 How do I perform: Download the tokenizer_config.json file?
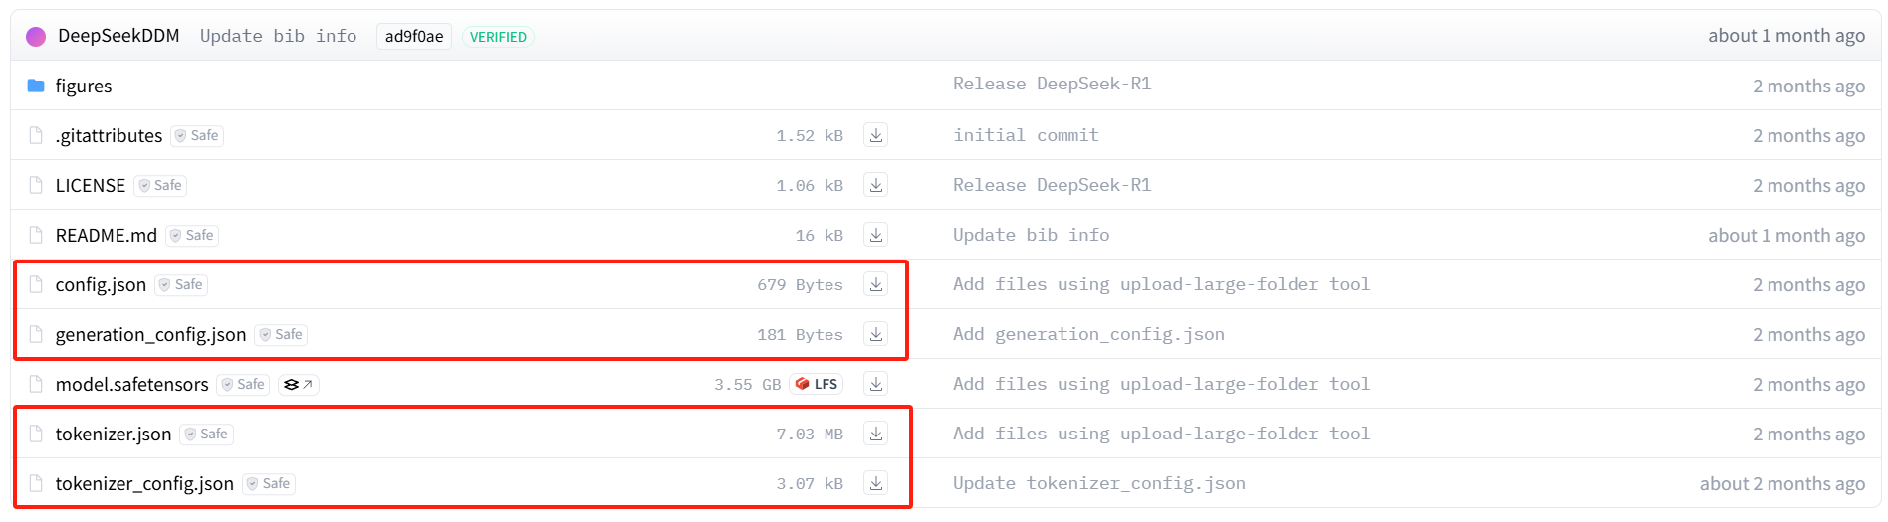[x=876, y=483]
